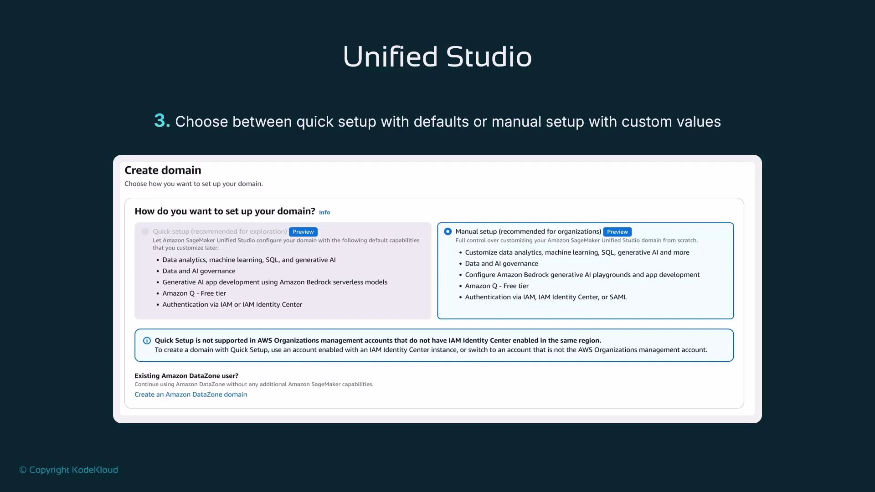Image resolution: width=875 pixels, height=492 pixels.
Task: Open the Info link beside the setup question
Action: 324,212
